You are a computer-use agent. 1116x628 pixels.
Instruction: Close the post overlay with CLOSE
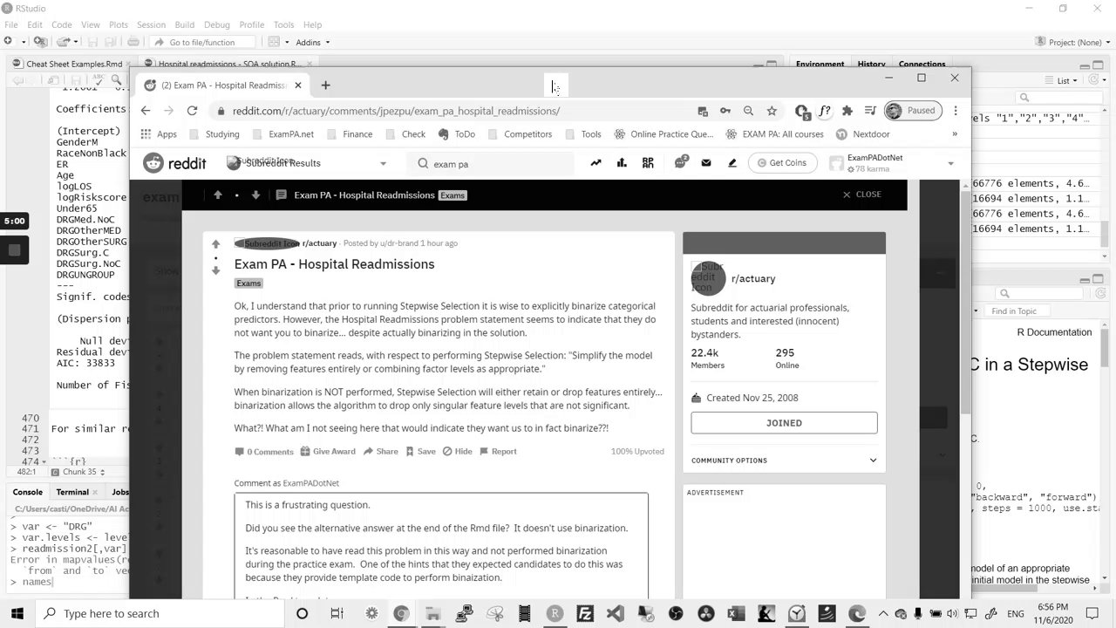point(861,195)
